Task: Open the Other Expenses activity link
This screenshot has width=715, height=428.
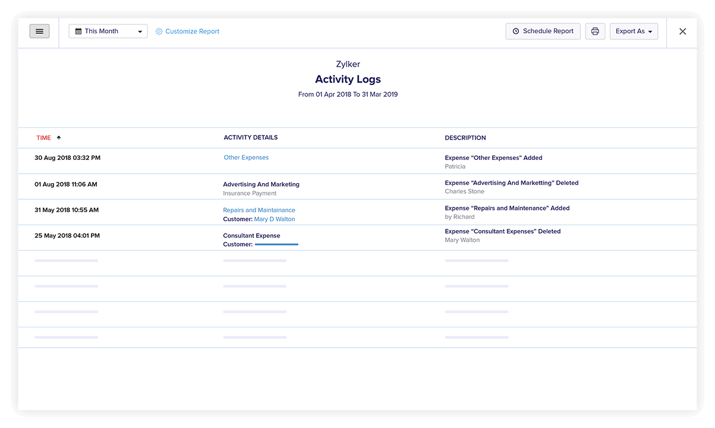Action: pos(245,157)
